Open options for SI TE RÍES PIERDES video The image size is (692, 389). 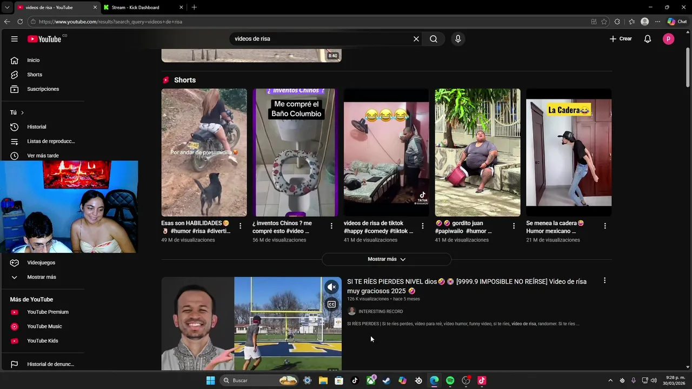pyautogui.click(x=604, y=281)
